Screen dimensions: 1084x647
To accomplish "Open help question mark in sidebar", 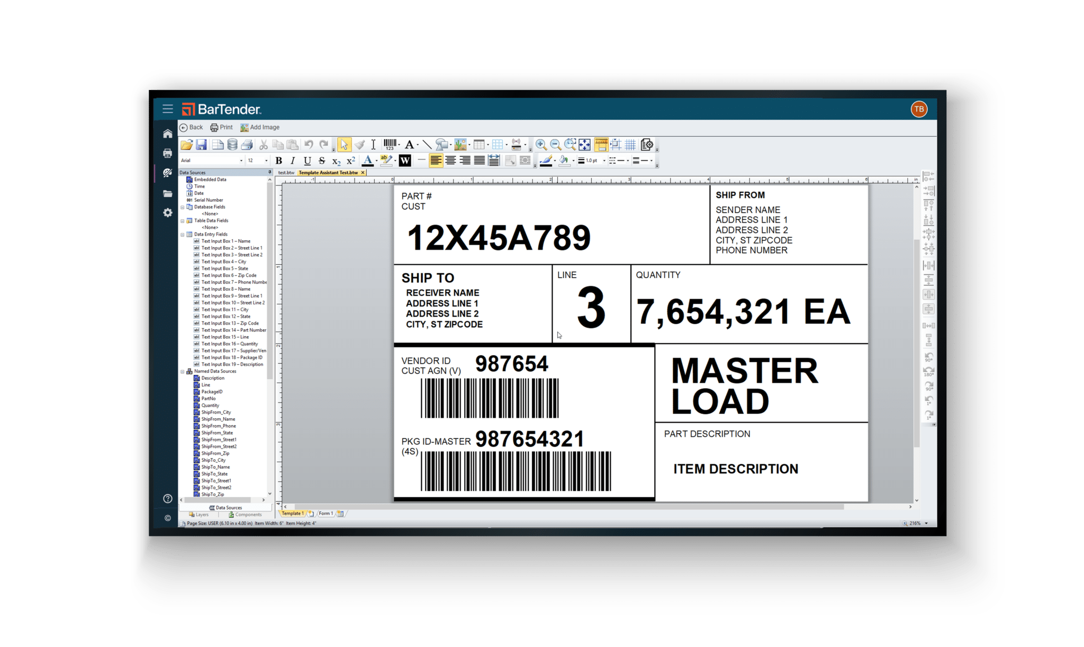I will (168, 499).
